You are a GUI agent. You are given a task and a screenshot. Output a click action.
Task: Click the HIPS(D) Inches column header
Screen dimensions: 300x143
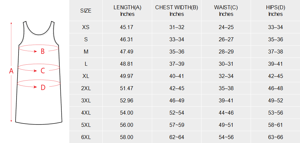275,11
